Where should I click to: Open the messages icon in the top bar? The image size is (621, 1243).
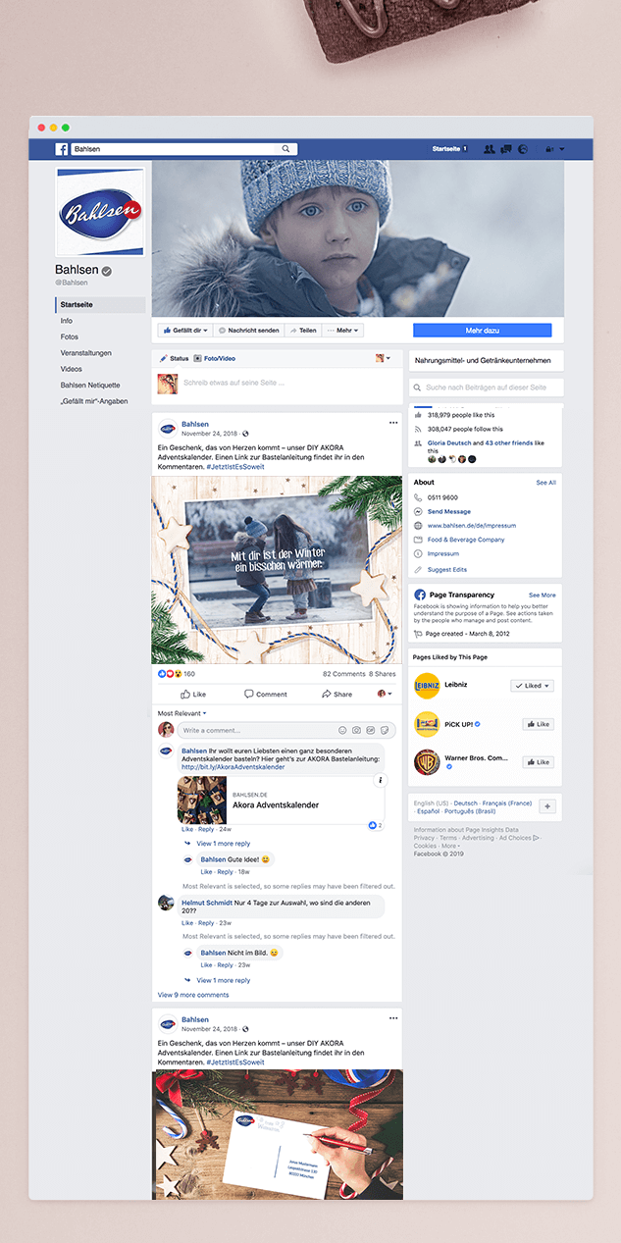pyautogui.click(x=506, y=149)
